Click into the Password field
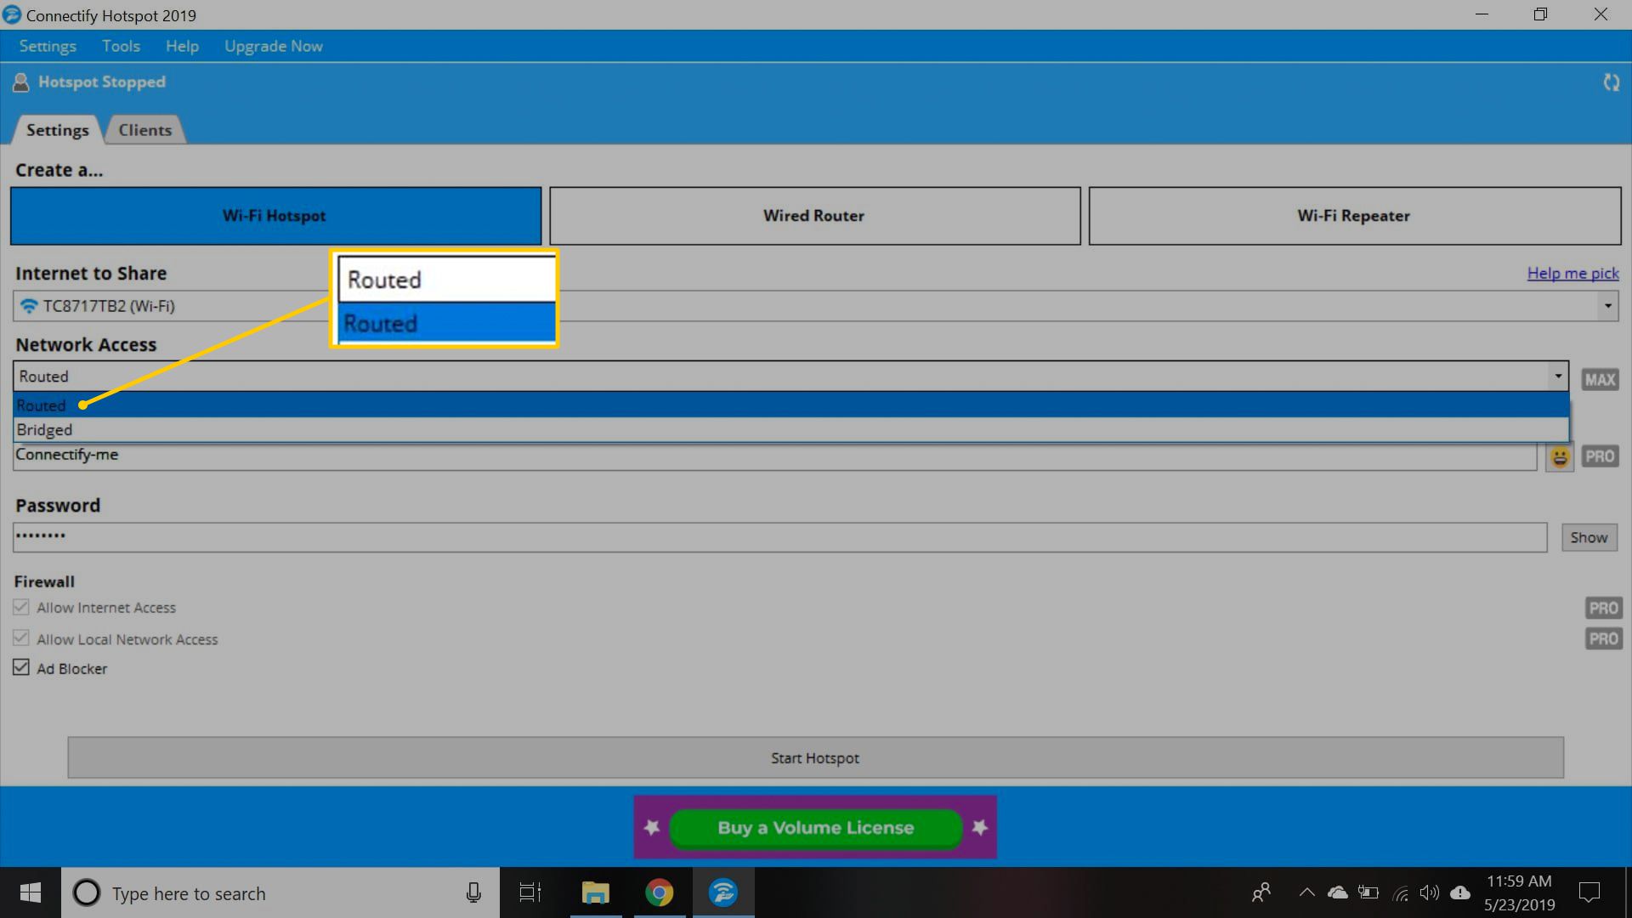1632x918 pixels. [779, 537]
